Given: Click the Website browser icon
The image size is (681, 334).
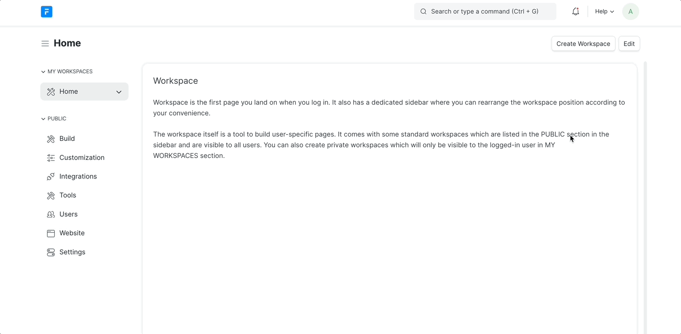Looking at the screenshot, I should (x=51, y=234).
